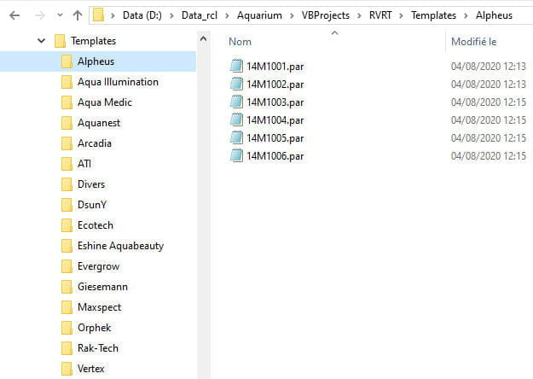This screenshot has height=379, width=533.
Task: Sort files by the Nom column
Action: (240, 42)
